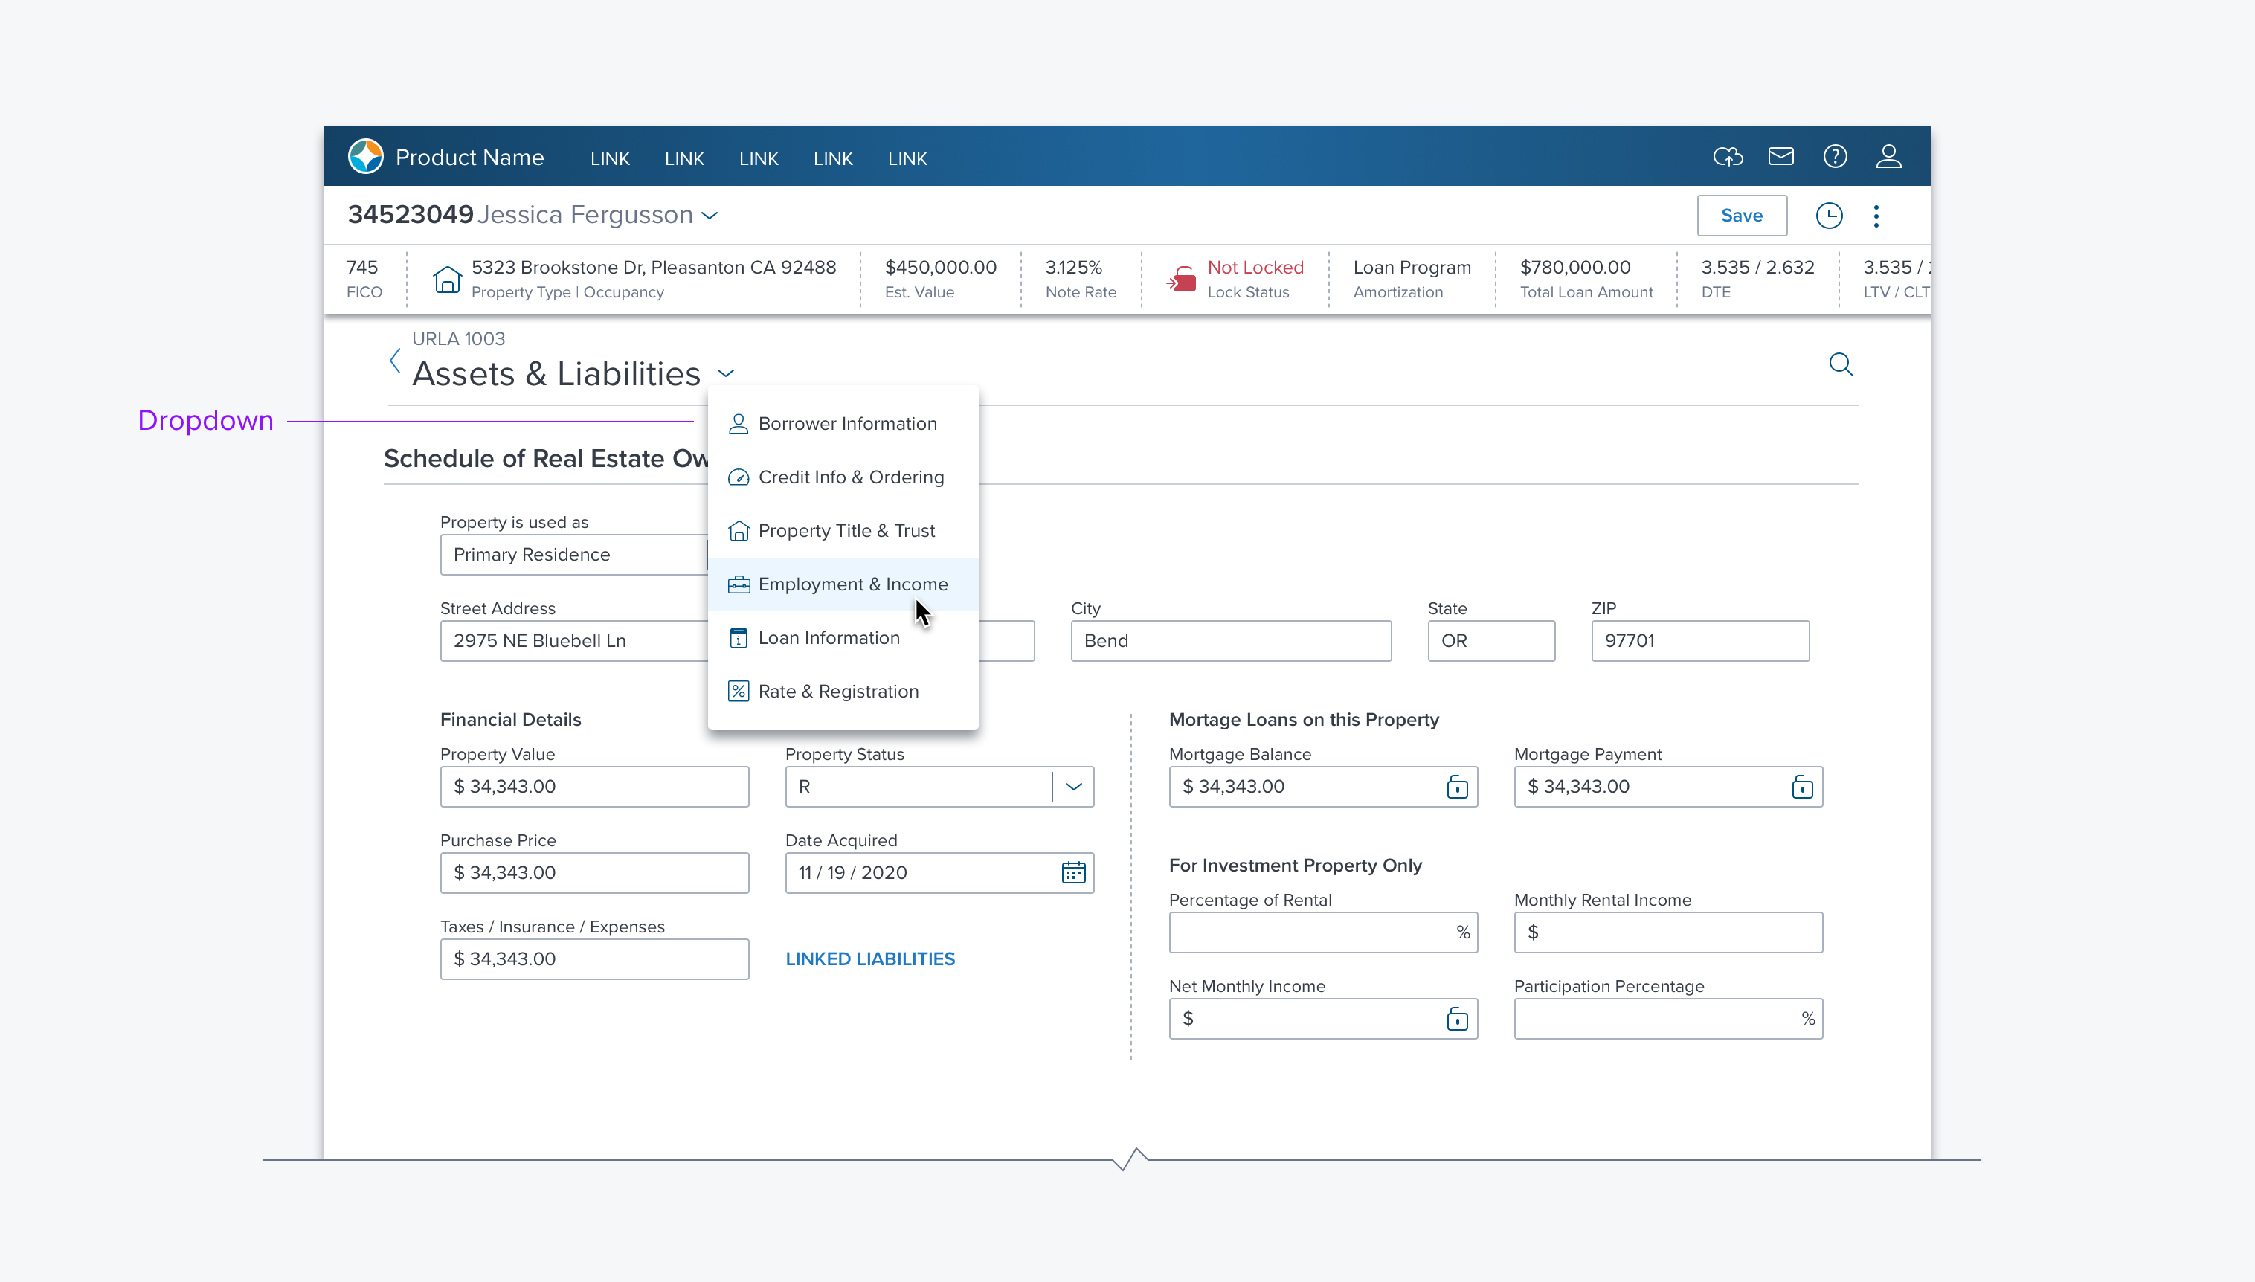This screenshot has width=2255, height=1282.
Task: Click the Street Address input field
Action: tap(573, 641)
